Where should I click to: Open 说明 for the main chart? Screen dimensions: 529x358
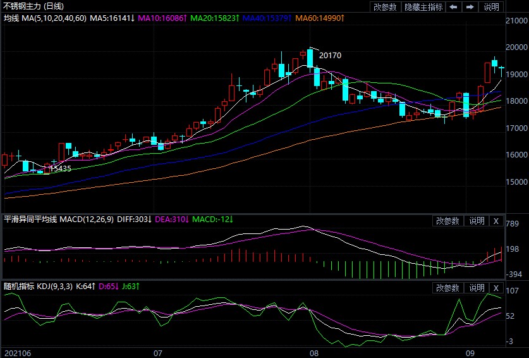tap(491, 7)
